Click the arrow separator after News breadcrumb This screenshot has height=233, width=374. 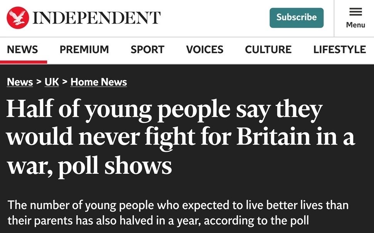coord(39,82)
